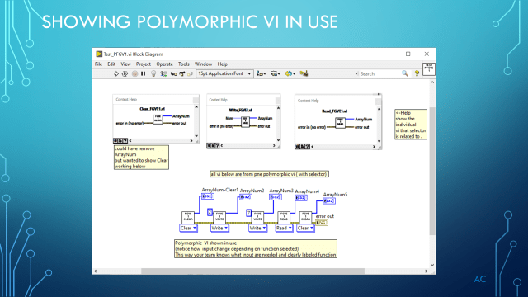Click the LabVIEW icon in the title bar
The image size is (528, 297).
pyautogui.click(x=99, y=54)
